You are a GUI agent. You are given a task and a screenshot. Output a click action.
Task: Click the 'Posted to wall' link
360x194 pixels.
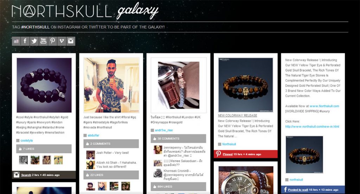(x=298, y=190)
